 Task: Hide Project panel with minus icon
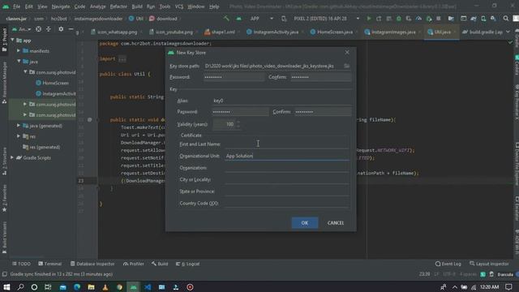coord(71,29)
